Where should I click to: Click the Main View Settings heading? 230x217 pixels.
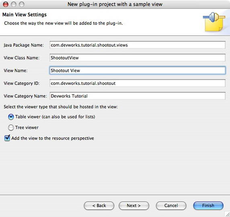[x=25, y=14]
